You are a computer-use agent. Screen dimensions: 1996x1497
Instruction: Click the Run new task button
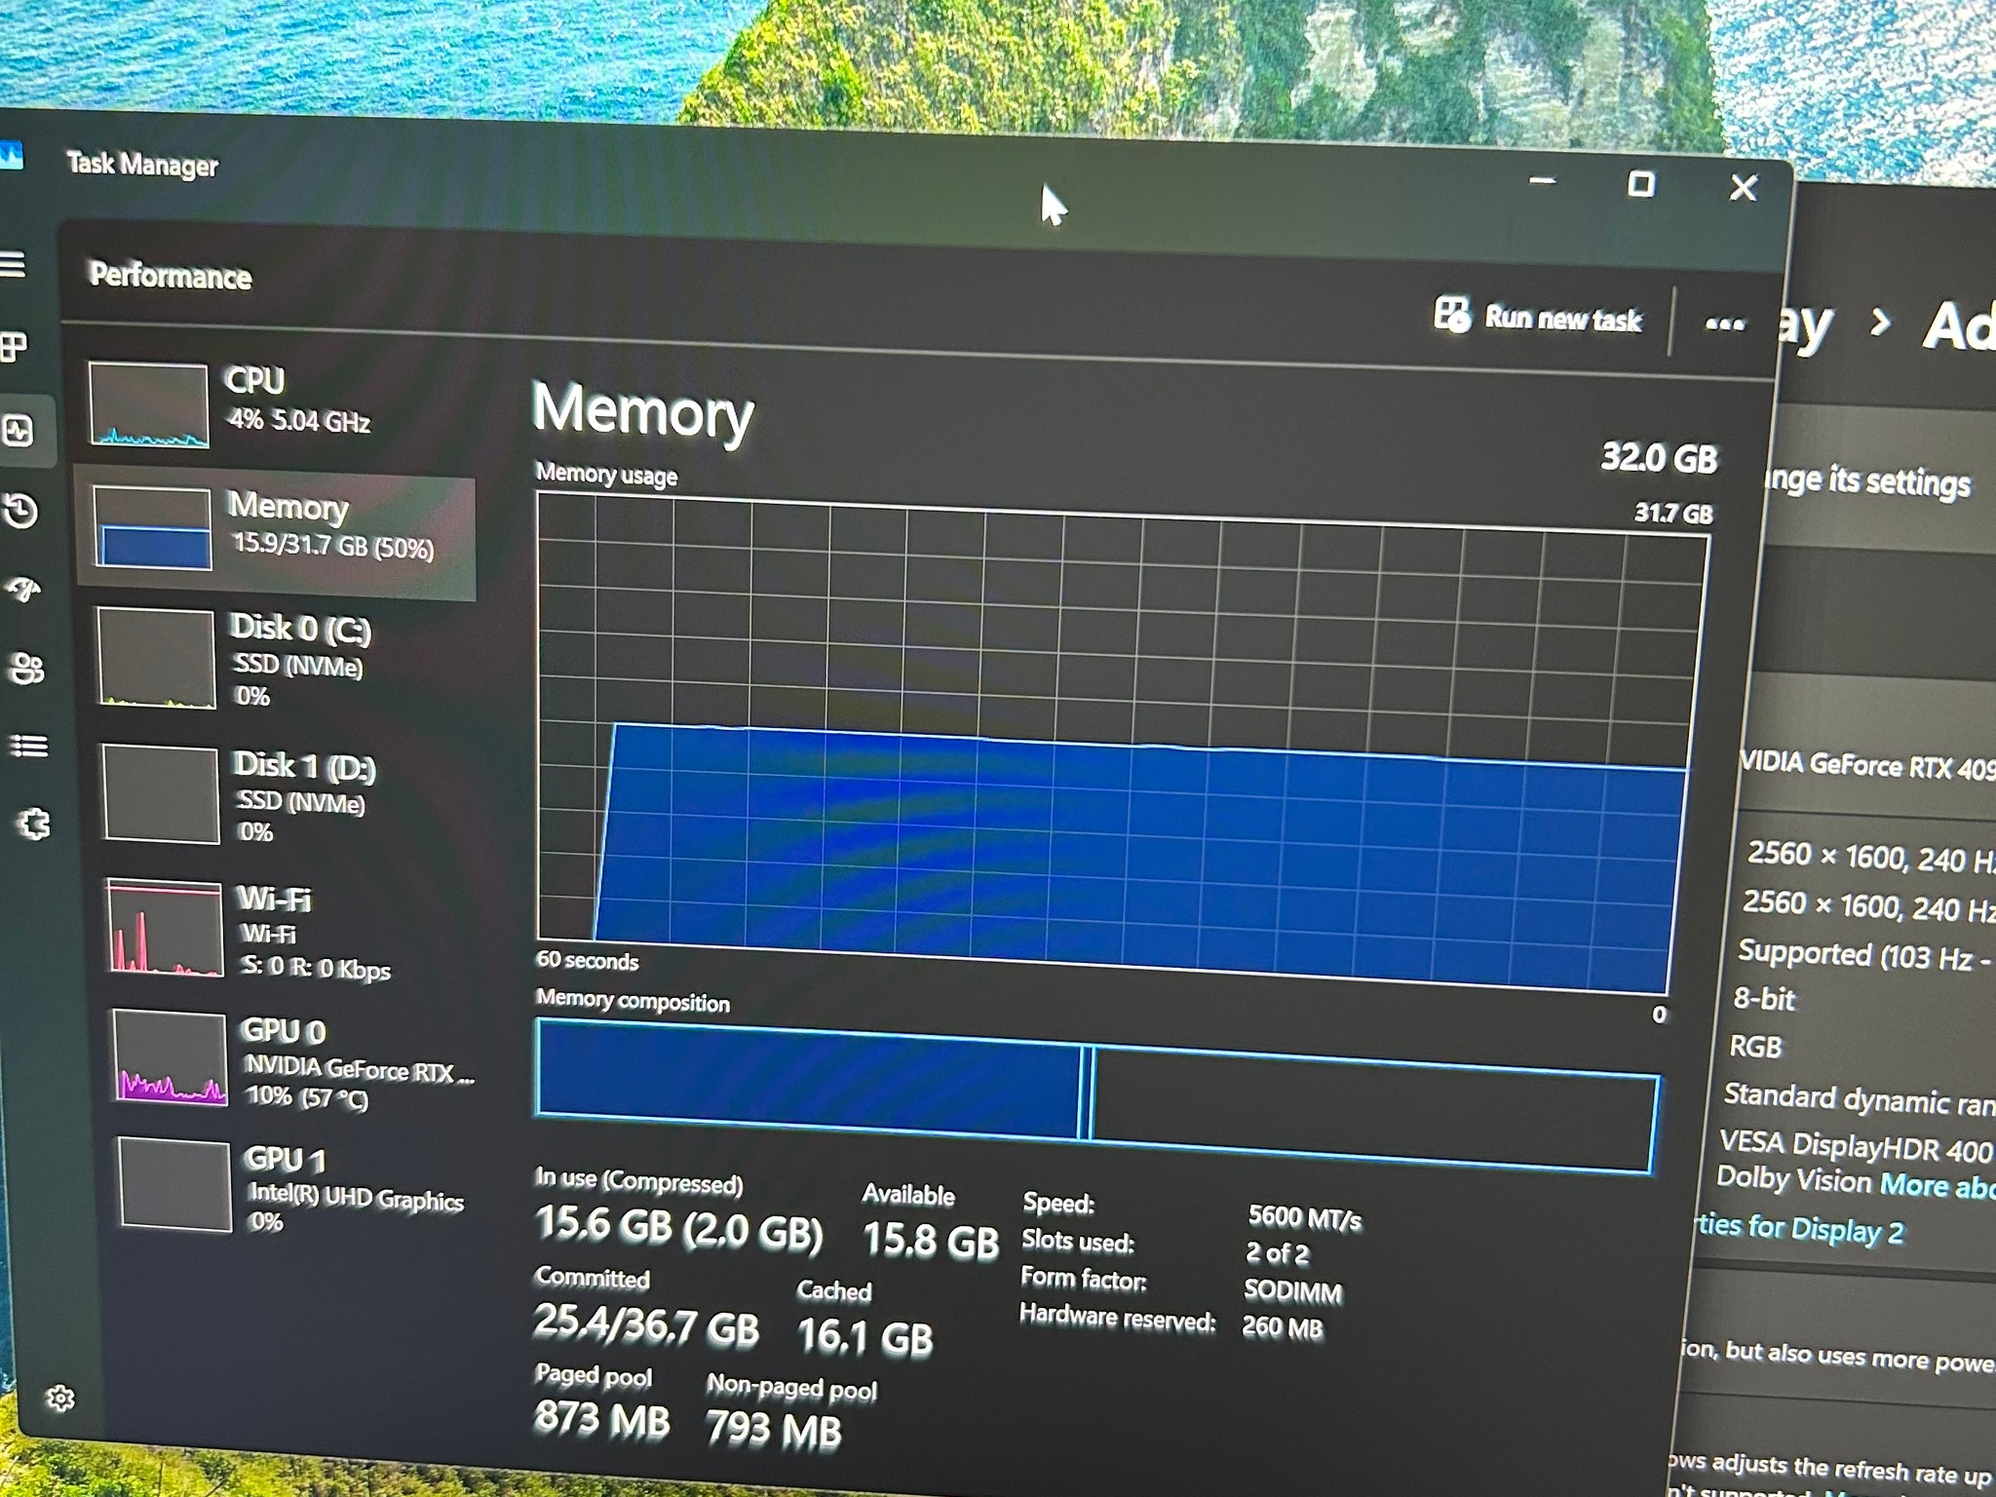tap(1538, 317)
